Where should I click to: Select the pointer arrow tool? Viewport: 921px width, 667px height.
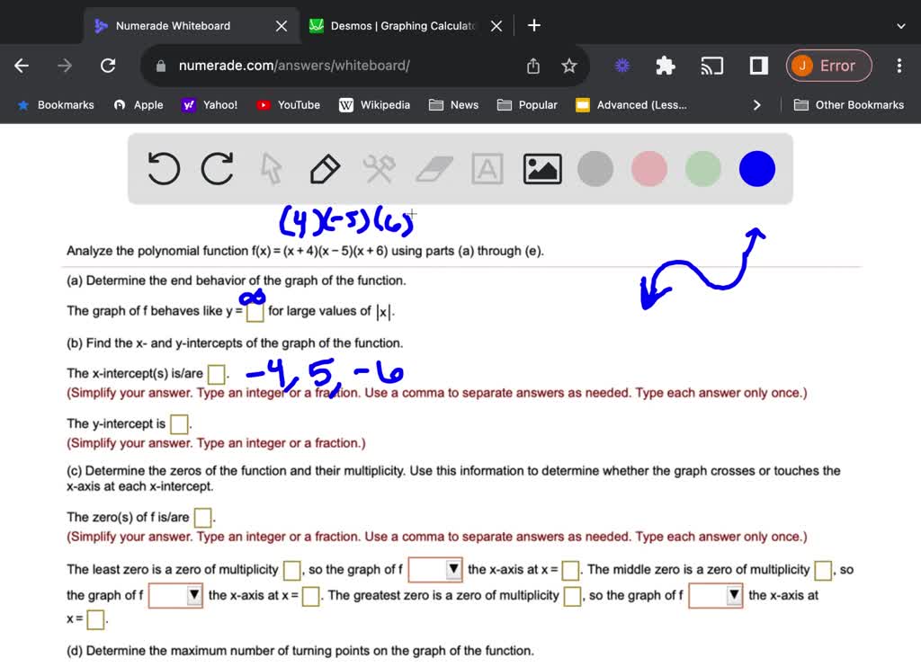pos(271,168)
